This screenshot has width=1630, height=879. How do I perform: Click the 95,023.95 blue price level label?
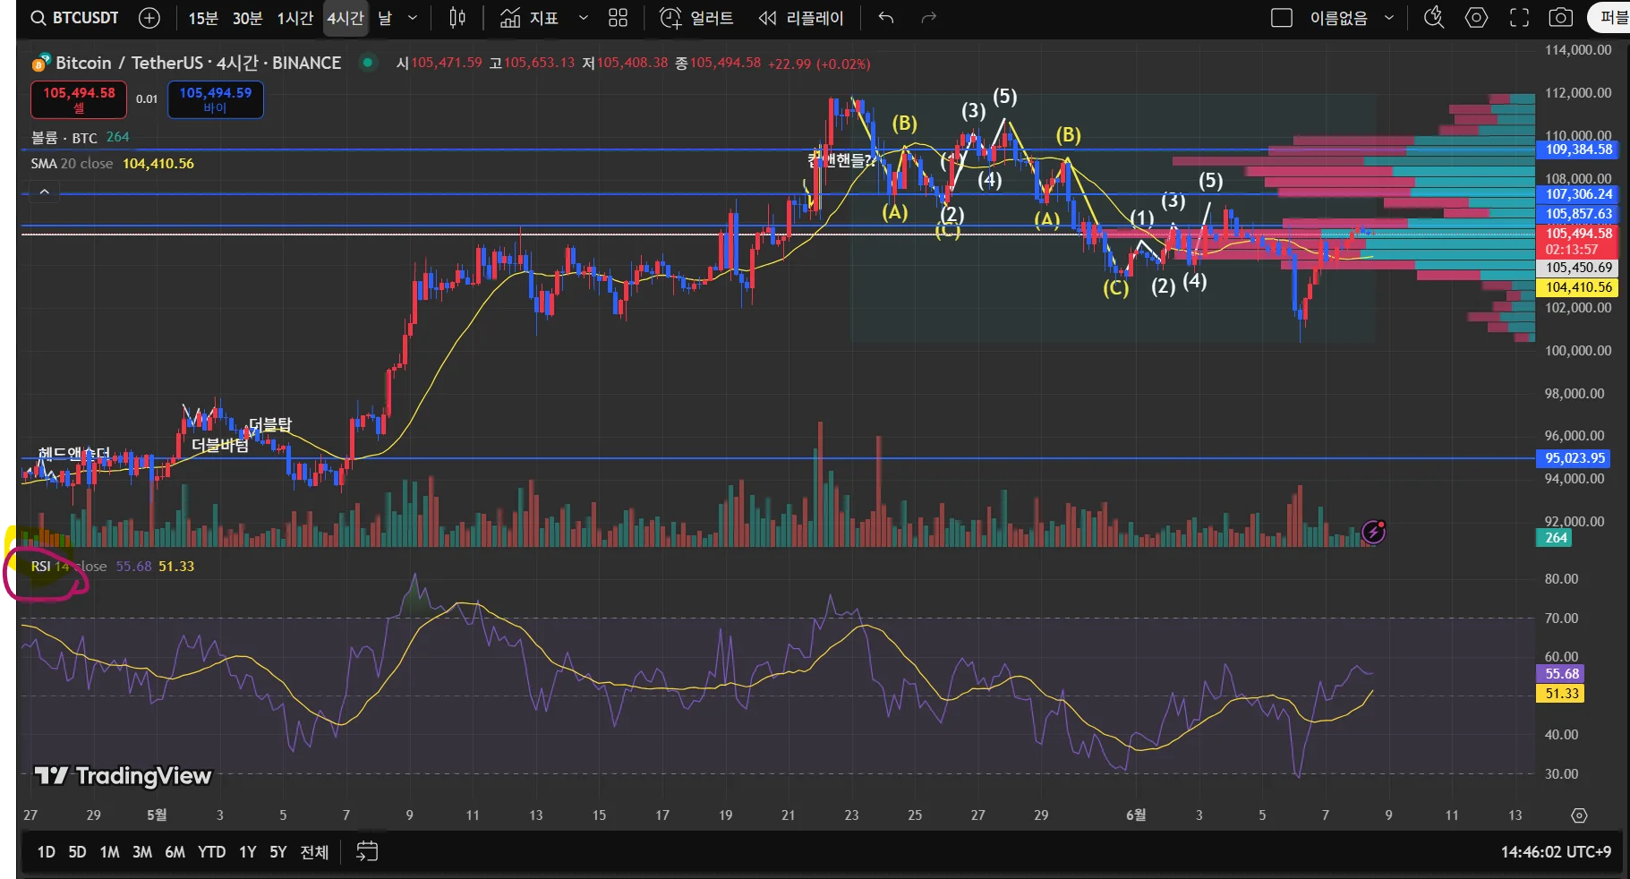click(x=1575, y=458)
